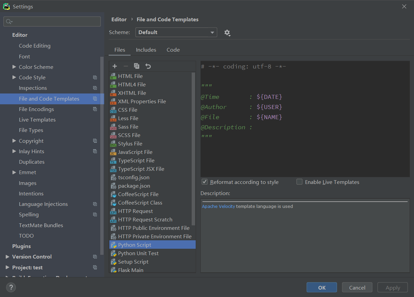414x297 pixels.
Task: Click the add template plus icon
Action: coord(115,66)
